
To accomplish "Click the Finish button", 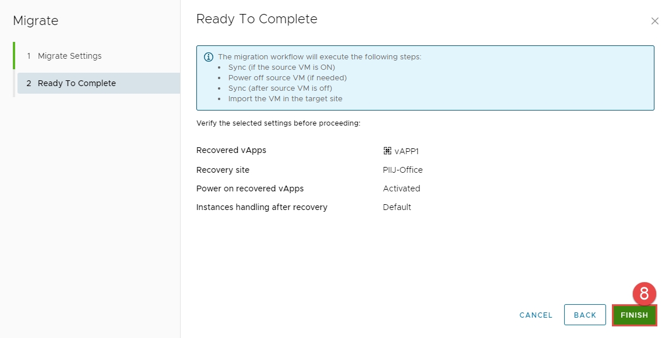I will (x=634, y=315).
